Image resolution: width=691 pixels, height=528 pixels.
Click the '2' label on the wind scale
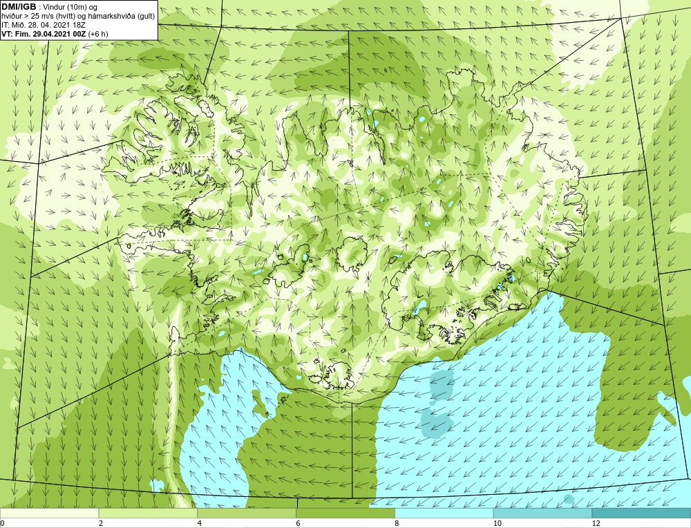pos(101,523)
